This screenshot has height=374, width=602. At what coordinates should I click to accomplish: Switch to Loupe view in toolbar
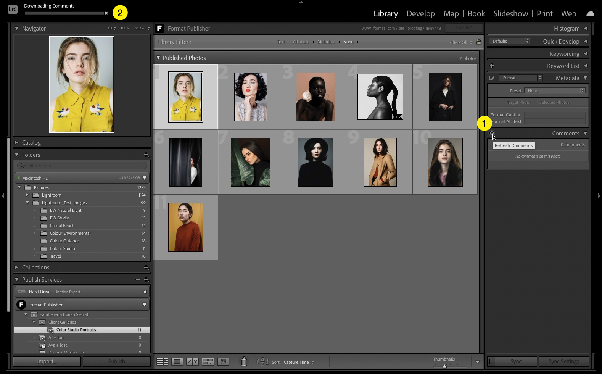[x=177, y=362]
